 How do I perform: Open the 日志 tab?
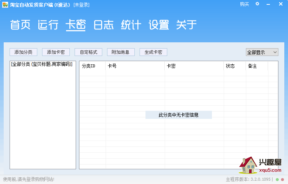(103, 25)
